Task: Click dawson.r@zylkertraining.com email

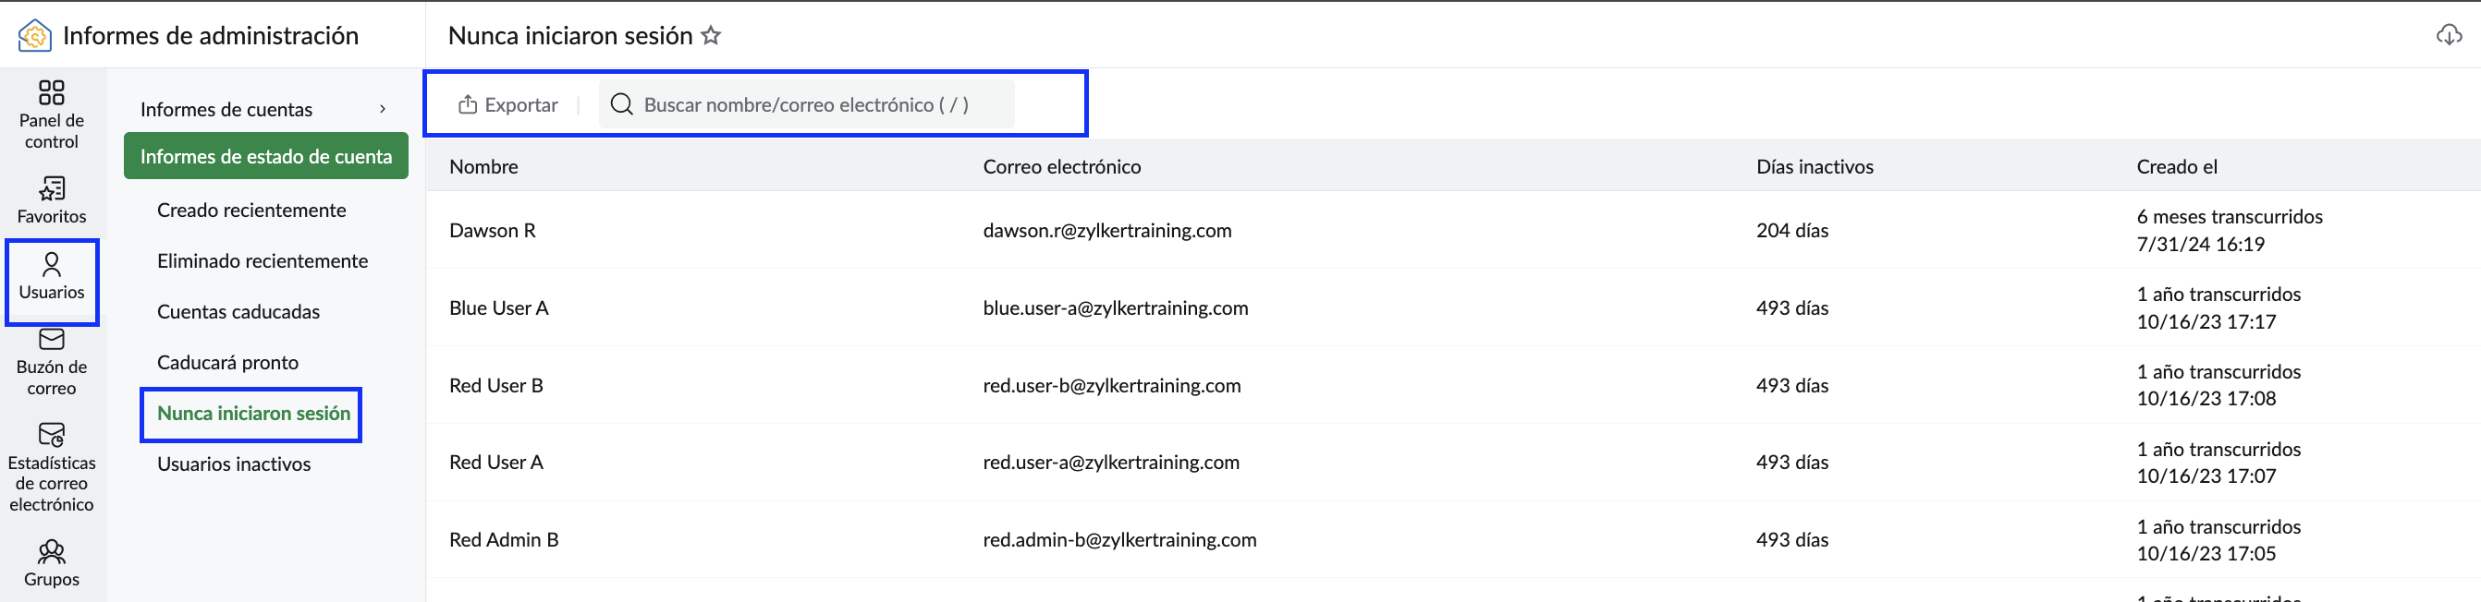Action: coord(1106,231)
